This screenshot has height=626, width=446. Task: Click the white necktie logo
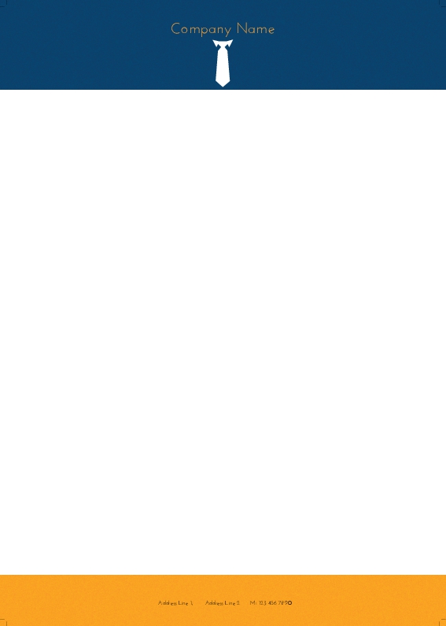click(223, 63)
